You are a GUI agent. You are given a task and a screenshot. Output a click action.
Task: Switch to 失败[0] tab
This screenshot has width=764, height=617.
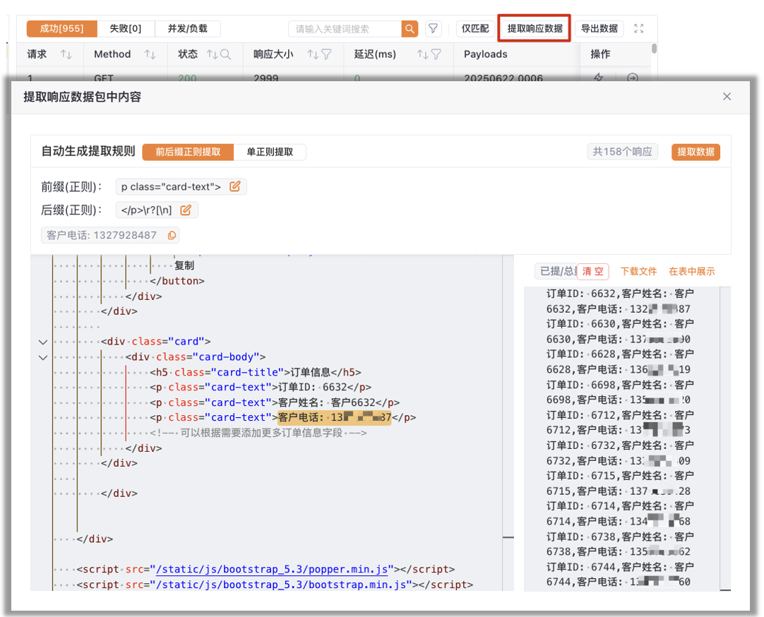(x=126, y=29)
